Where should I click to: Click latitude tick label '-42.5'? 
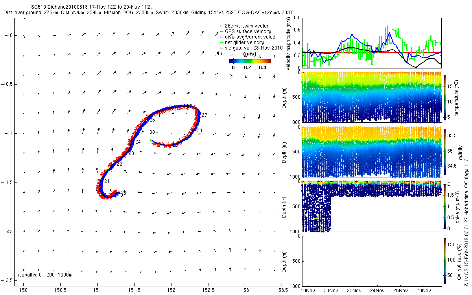click(x=7, y=280)
